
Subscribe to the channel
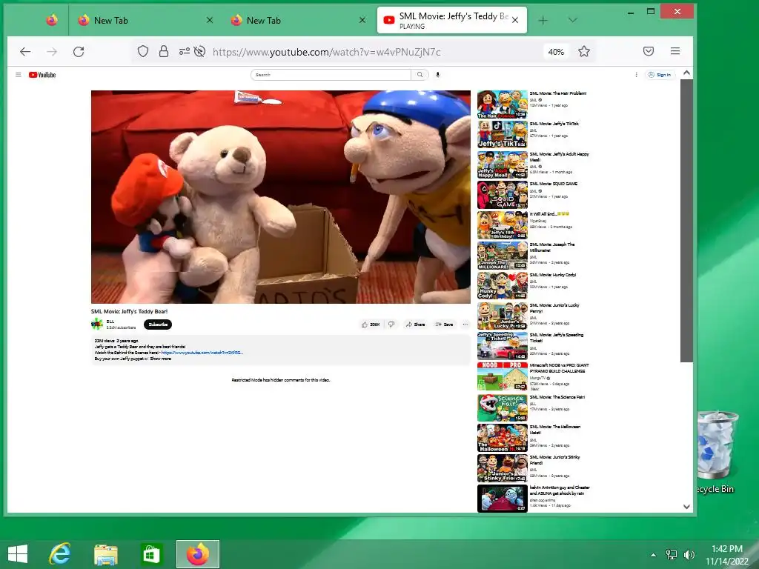(x=158, y=325)
